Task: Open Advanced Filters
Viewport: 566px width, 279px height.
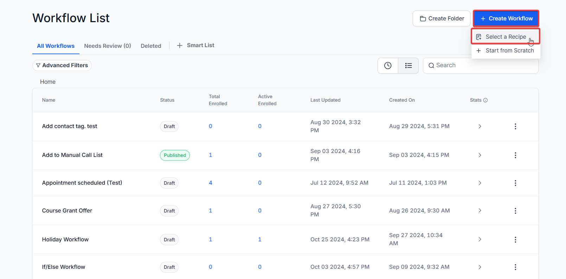Action: click(x=62, y=65)
